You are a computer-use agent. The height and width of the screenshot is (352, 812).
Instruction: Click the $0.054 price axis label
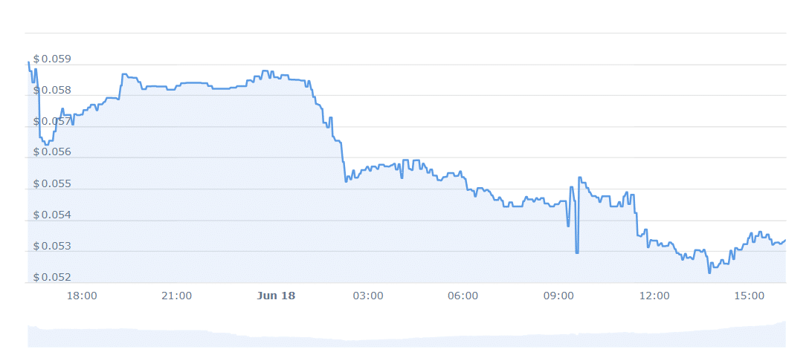click(x=52, y=215)
